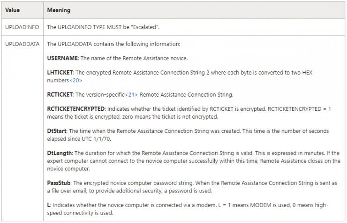Screen dimensions: 347x223
Task: Click the Value column header
Action: [x=12, y=9]
